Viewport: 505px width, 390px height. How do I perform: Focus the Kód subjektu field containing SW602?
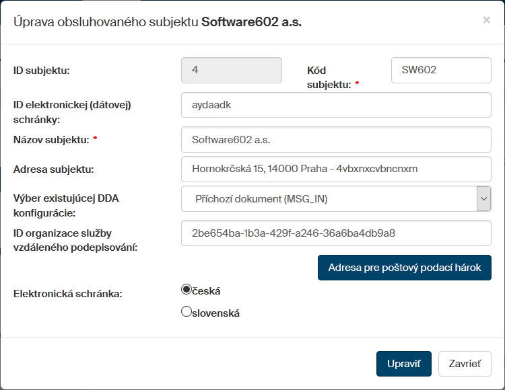click(441, 70)
